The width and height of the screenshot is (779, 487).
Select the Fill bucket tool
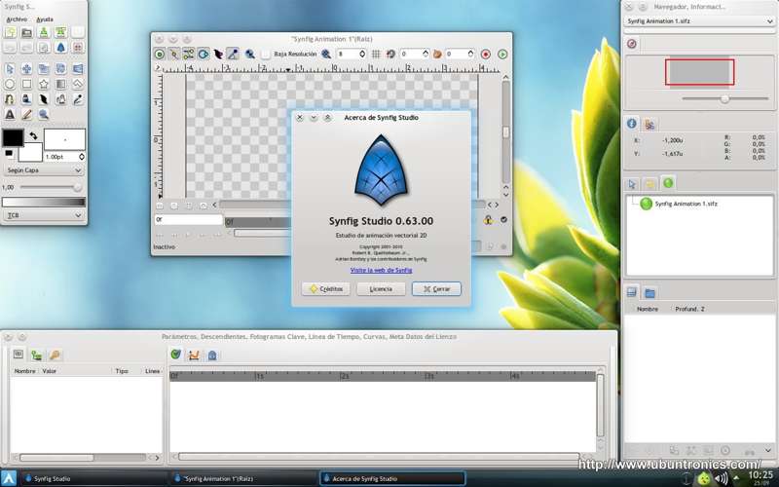pos(27,99)
